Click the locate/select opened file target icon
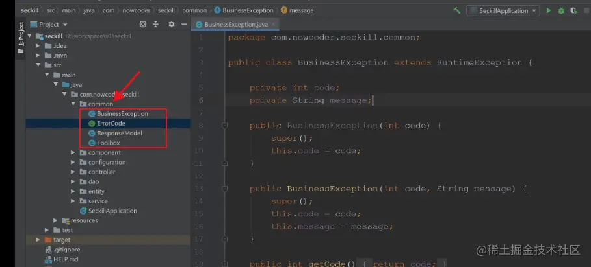 click(x=143, y=24)
